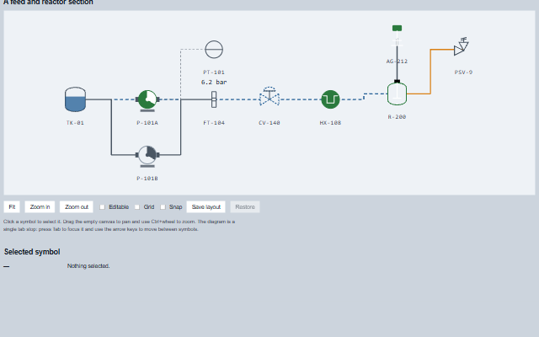Enable the Editable checkbox
Screen dimensions: 539x337
tap(102, 207)
